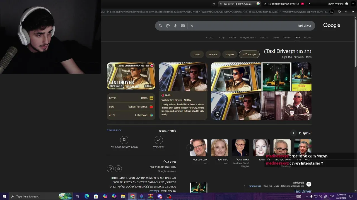The width and height of the screenshot is (357, 200).
Task: Click the browser address bar URL
Action: (x=215, y=12)
